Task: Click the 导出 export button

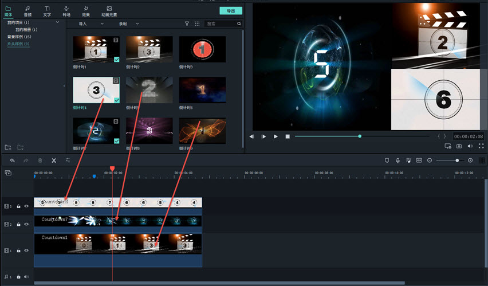Action: click(230, 11)
